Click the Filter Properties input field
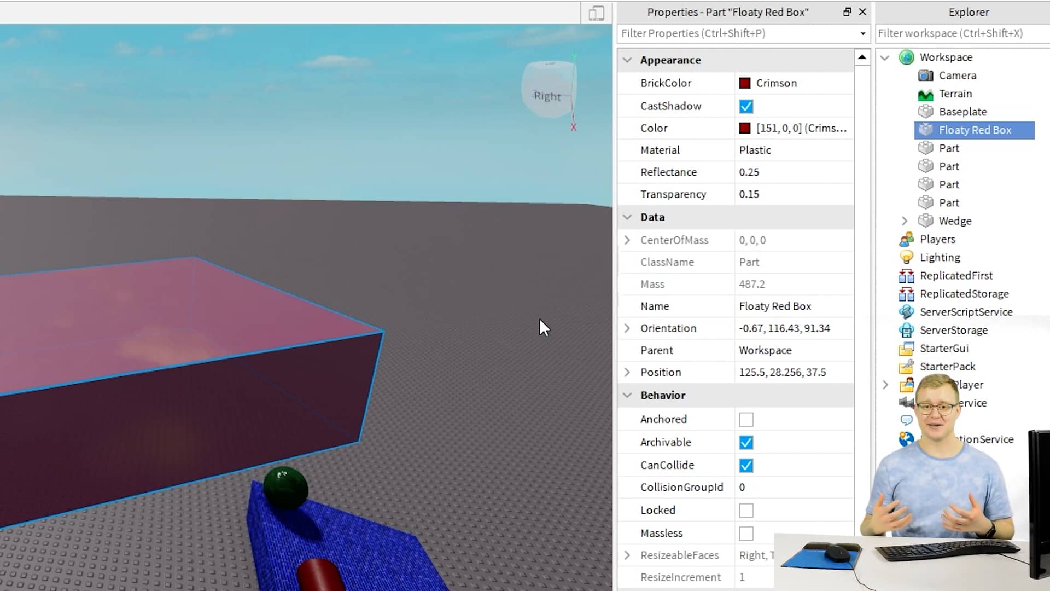This screenshot has width=1050, height=591. coord(739,33)
